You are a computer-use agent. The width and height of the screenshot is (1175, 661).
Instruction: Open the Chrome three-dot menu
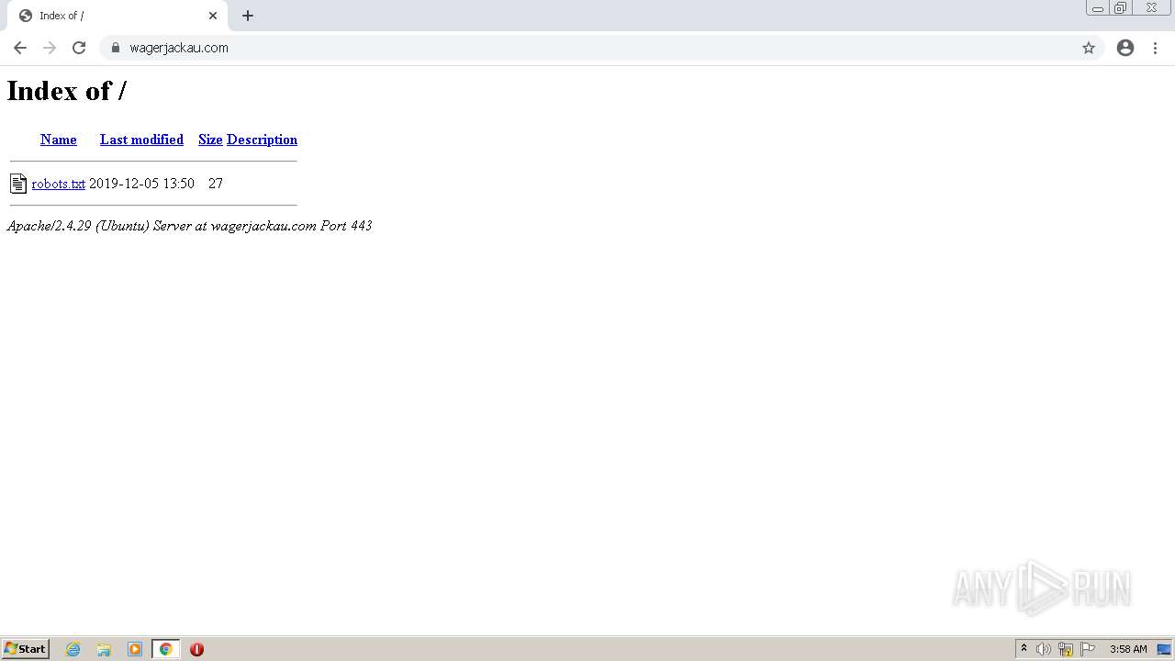coord(1155,48)
